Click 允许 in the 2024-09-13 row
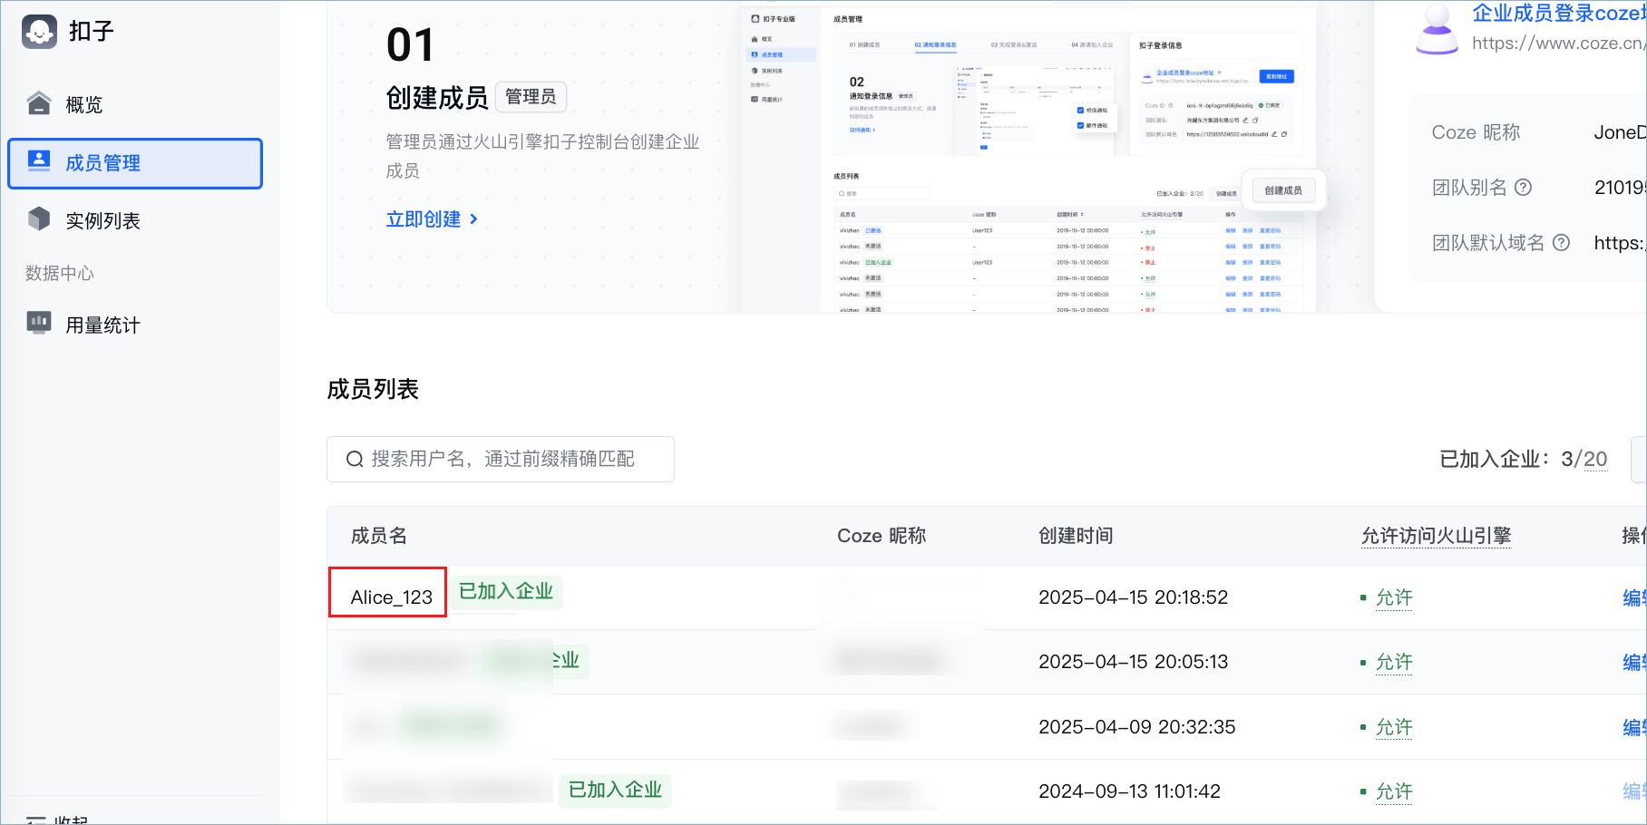Screen dimensions: 1647x825 1394,791
